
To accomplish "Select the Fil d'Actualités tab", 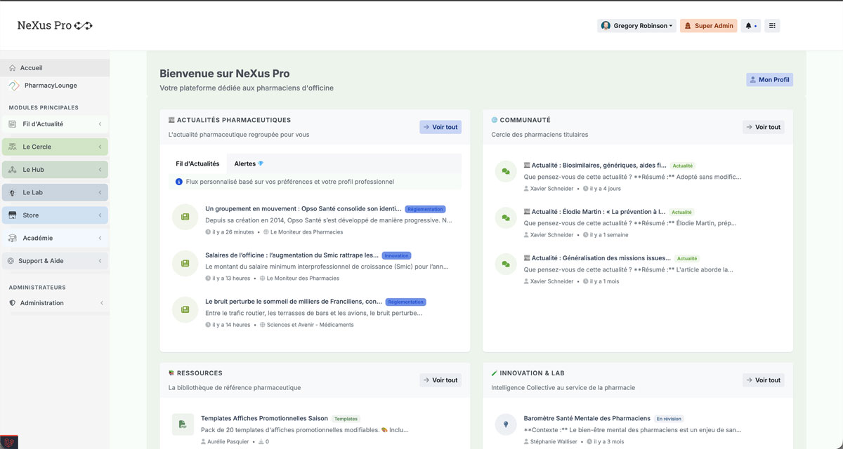I will tap(199, 163).
